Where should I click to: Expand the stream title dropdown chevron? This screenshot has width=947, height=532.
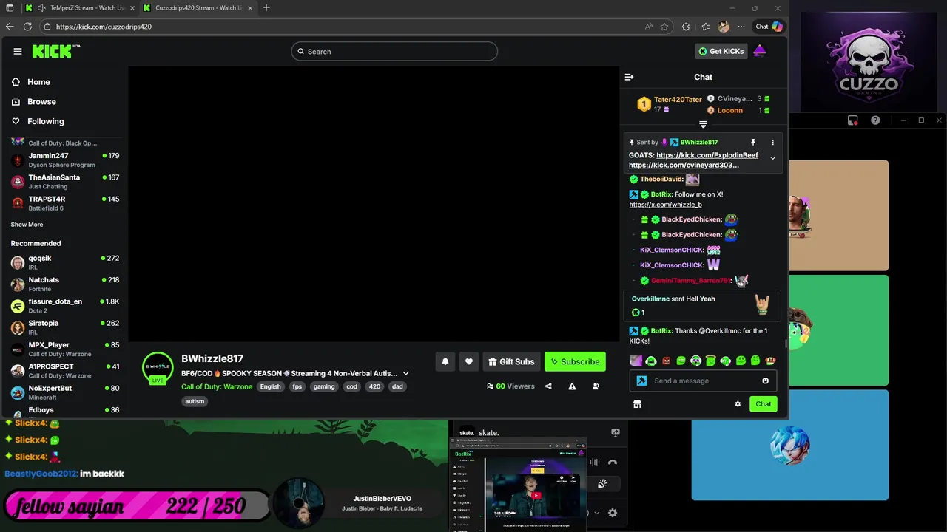pos(405,374)
